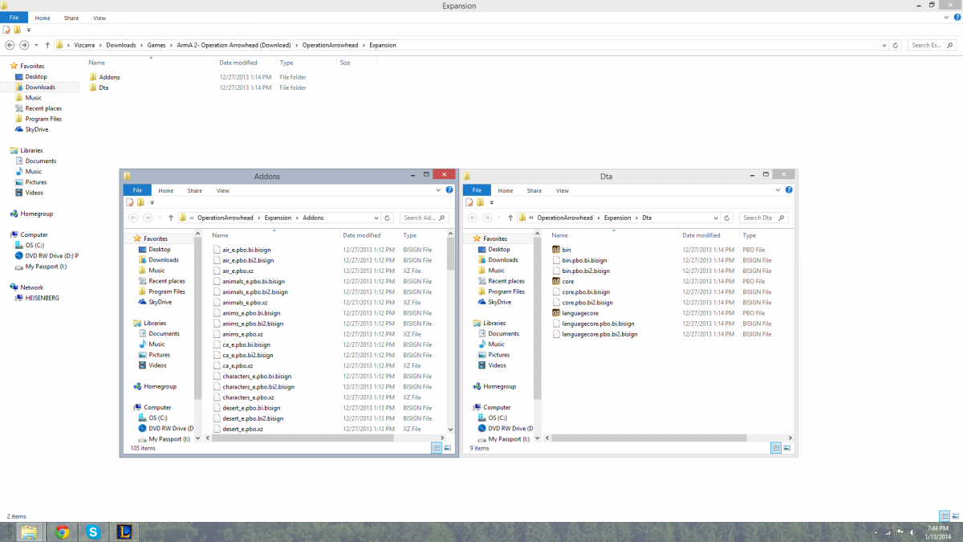Click the Up arrow in Dta window
Image resolution: width=963 pixels, height=542 pixels.
[x=510, y=218]
